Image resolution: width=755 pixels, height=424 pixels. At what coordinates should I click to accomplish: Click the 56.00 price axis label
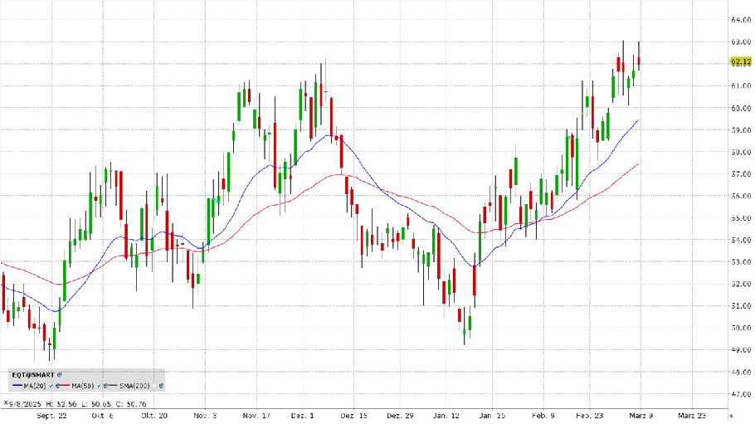(x=741, y=196)
